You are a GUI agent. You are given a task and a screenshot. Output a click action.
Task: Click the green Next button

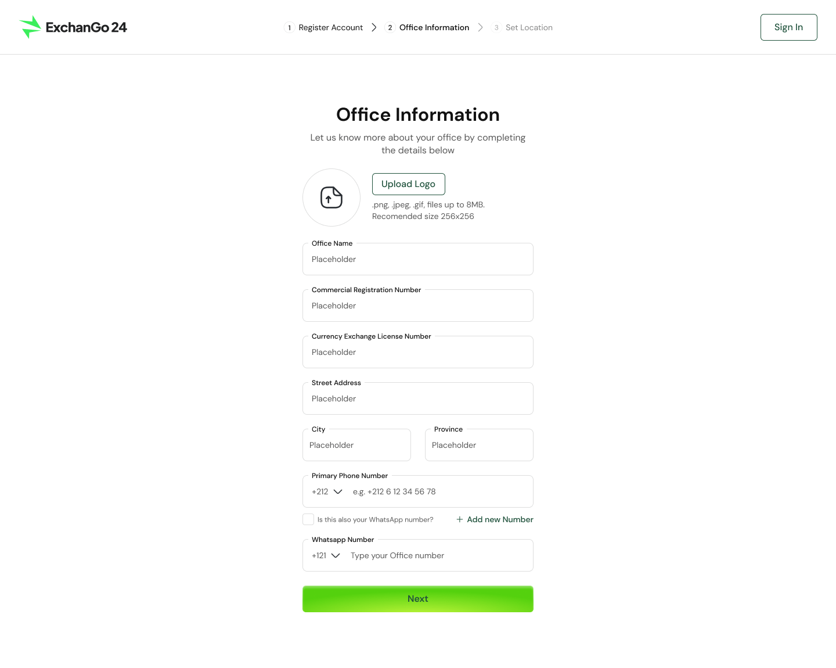pos(417,599)
